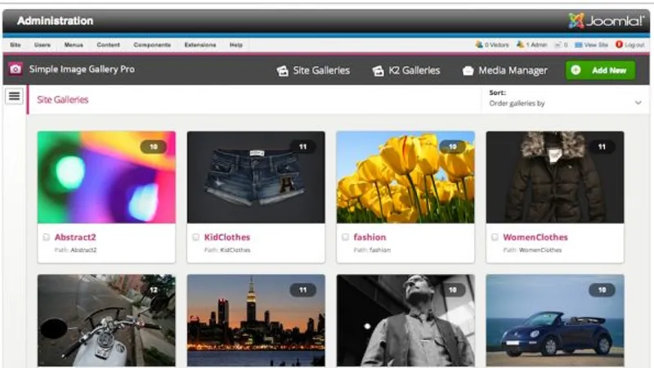The width and height of the screenshot is (654, 368).
Task: Open the WomenClothes gallery title link
Action: point(535,237)
